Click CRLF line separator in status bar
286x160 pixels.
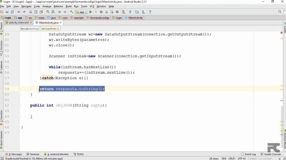[231, 159]
